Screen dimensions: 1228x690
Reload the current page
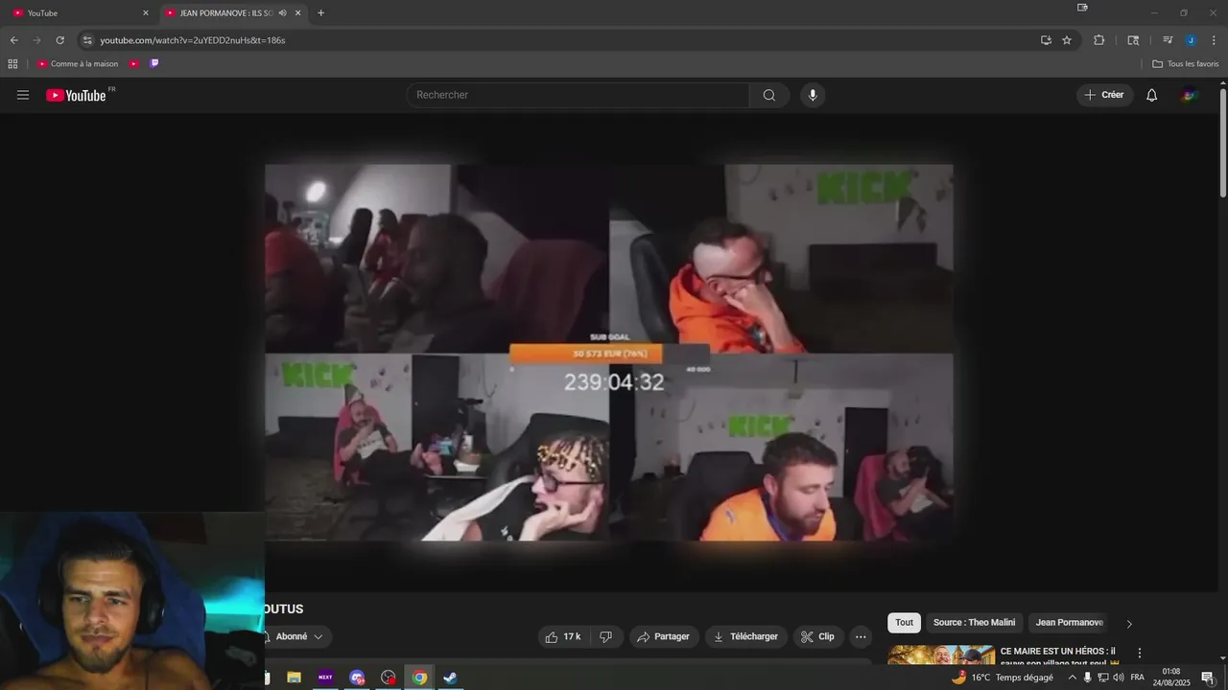coord(59,40)
